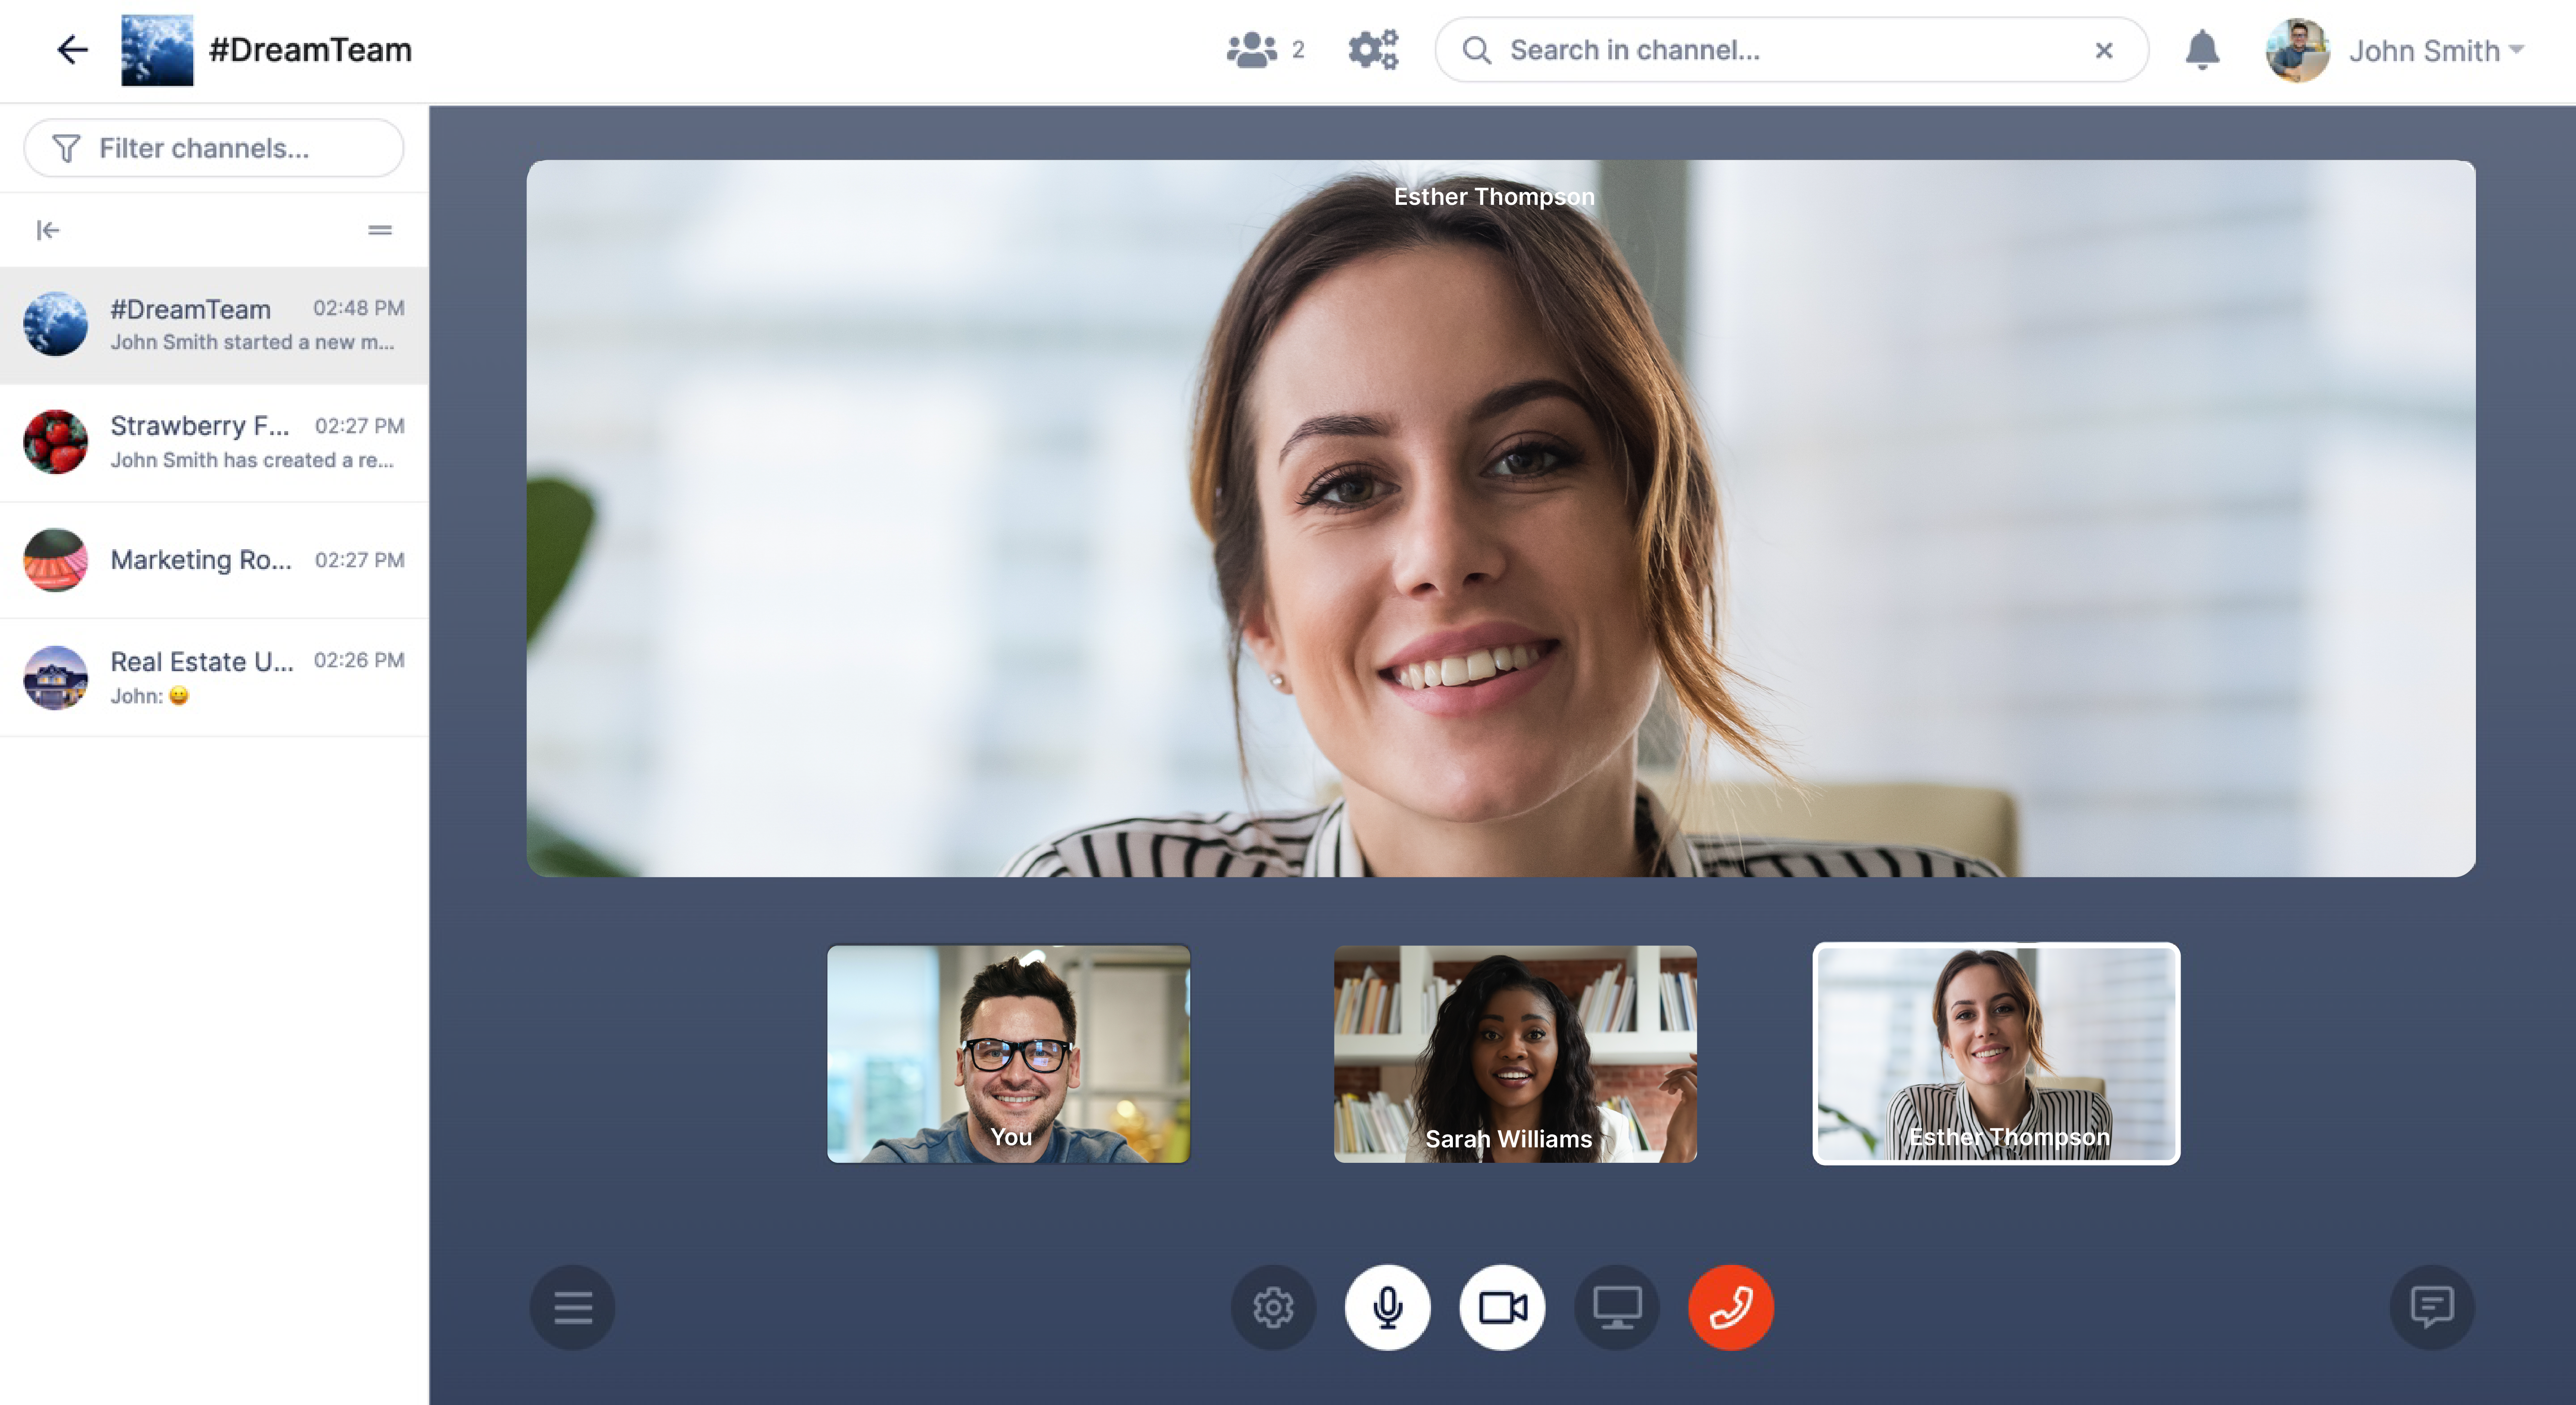Image resolution: width=2576 pixels, height=1405 pixels.
Task: Click the #DreamTeam globe avatar in list
Action: (x=55, y=324)
